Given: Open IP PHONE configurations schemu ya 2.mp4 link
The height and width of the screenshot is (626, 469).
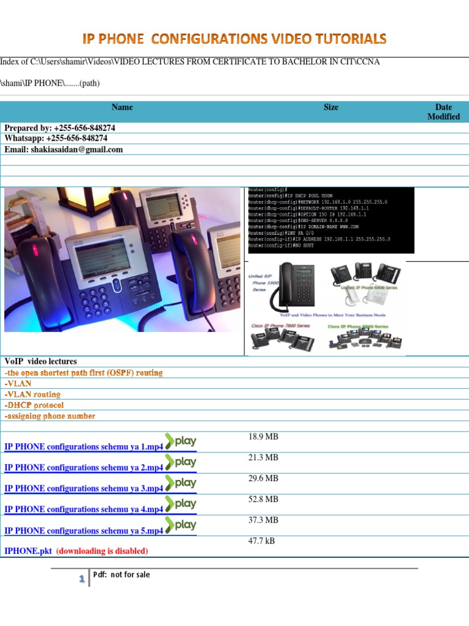Looking at the screenshot, I should tap(84, 468).
